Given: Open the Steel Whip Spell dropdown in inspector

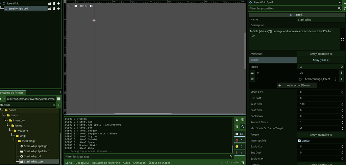Looking at the screenshot, I should (340, 3).
